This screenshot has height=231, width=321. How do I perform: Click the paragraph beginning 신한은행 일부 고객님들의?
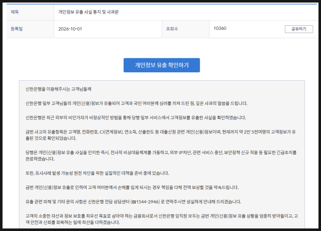tap(136, 103)
